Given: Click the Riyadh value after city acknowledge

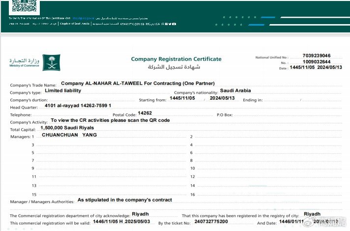Looking at the screenshot, I should point(140,214).
